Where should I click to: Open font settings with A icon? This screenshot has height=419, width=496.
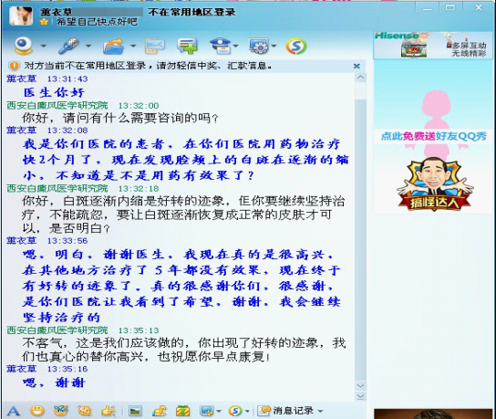[x=14, y=411]
